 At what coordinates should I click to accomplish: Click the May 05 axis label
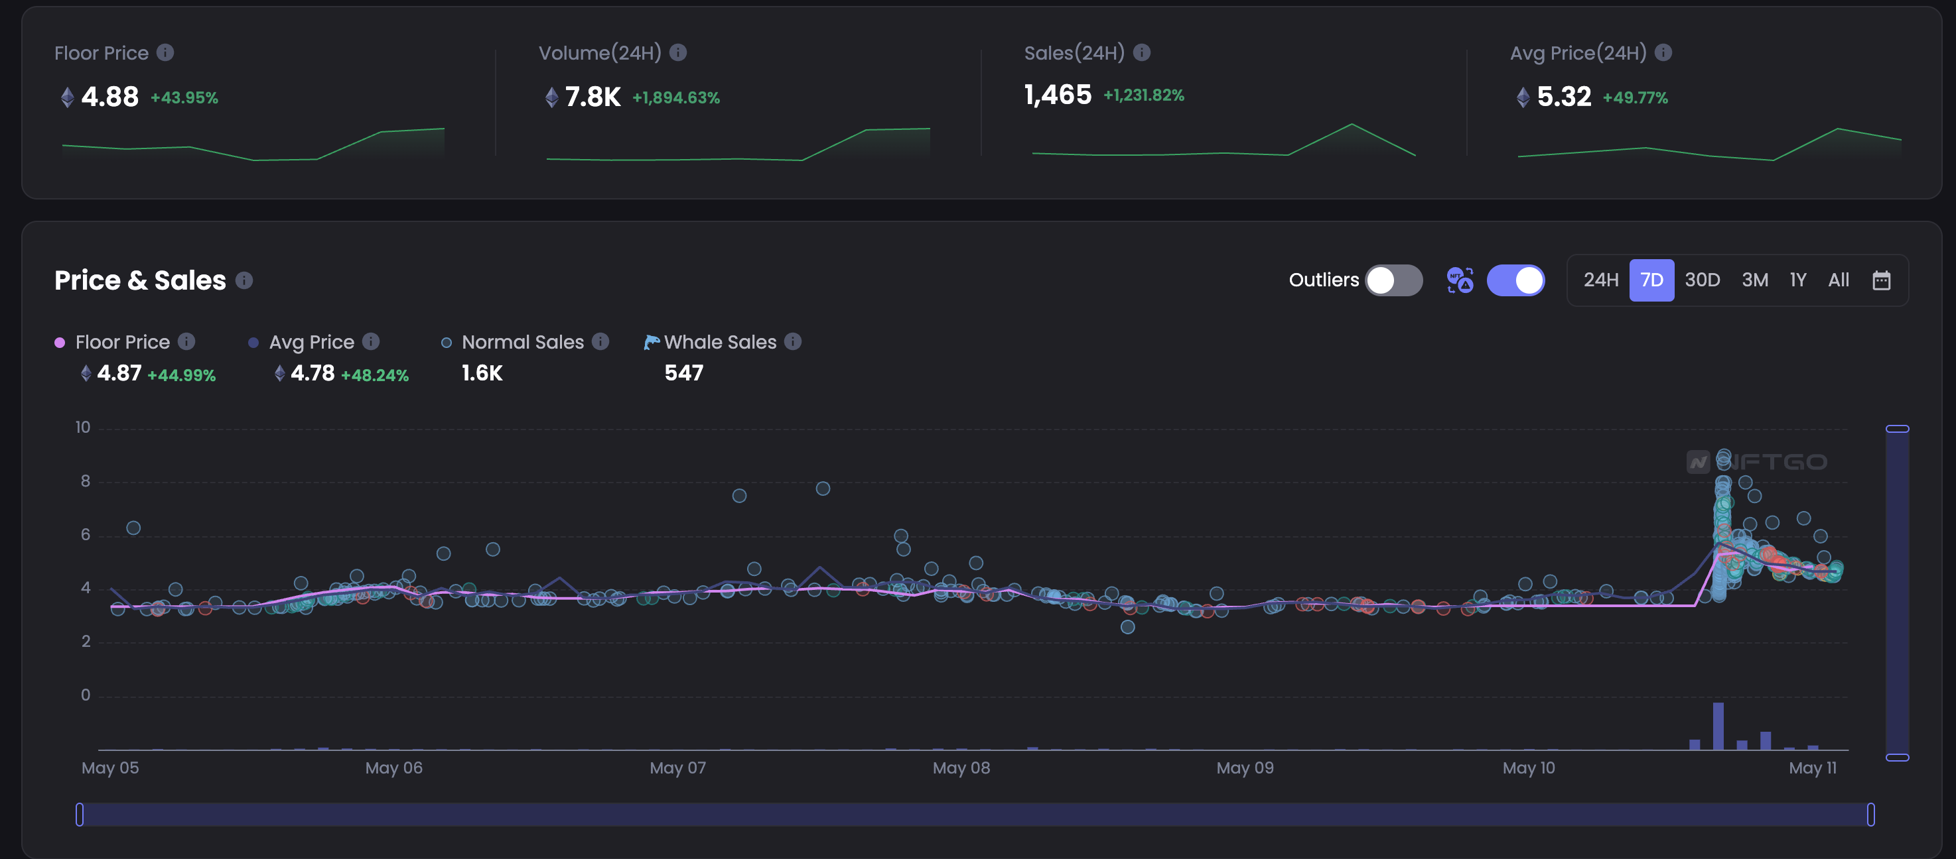pos(110,768)
